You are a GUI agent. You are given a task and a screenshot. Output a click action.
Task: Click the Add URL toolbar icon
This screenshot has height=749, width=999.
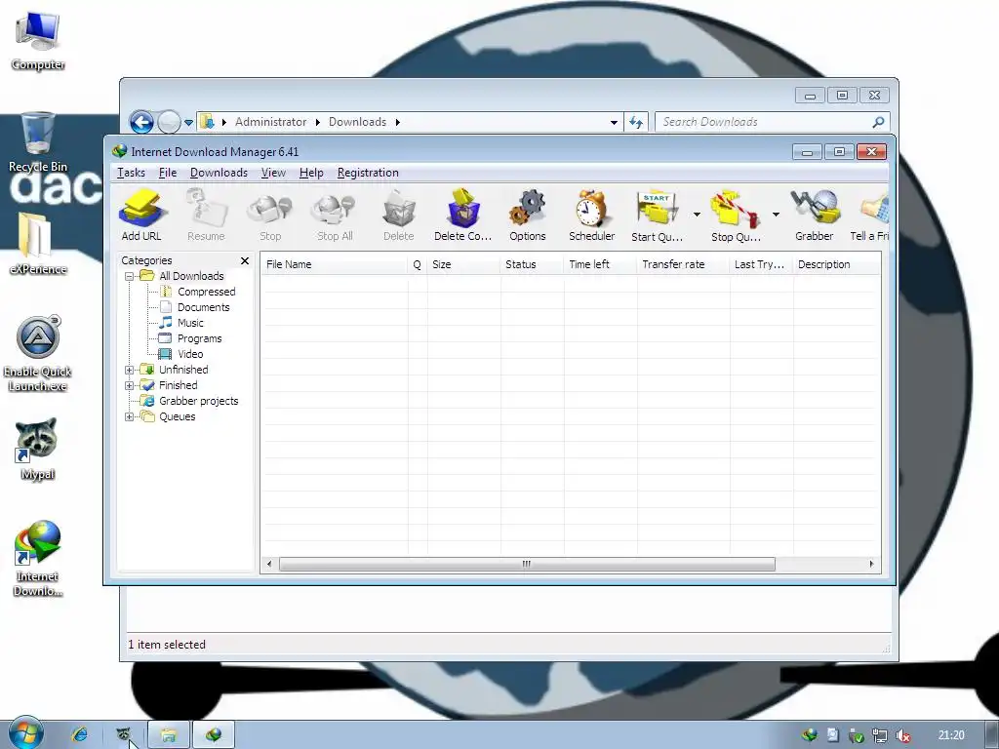coord(141,215)
